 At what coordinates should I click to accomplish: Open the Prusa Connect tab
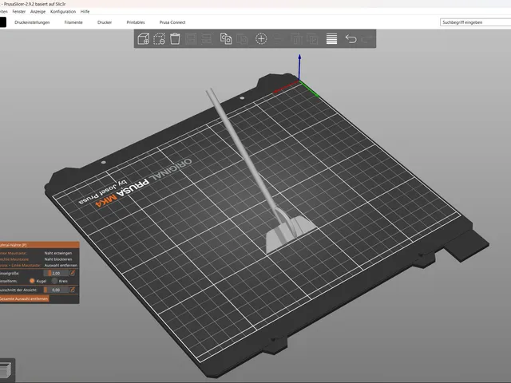(x=172, y=22)
